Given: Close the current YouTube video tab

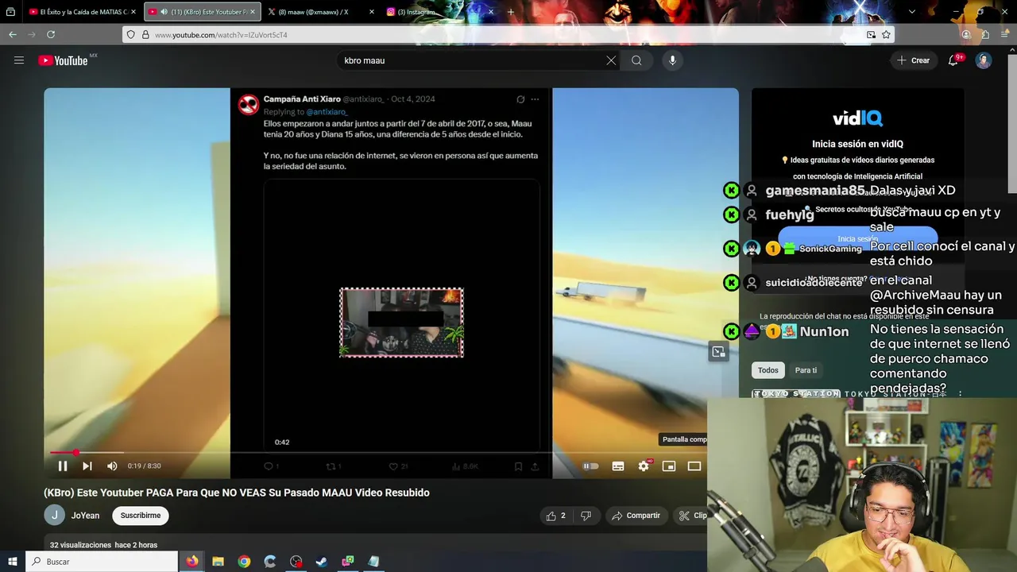Looking at the screenshot, I should click(x=253, y=12).
